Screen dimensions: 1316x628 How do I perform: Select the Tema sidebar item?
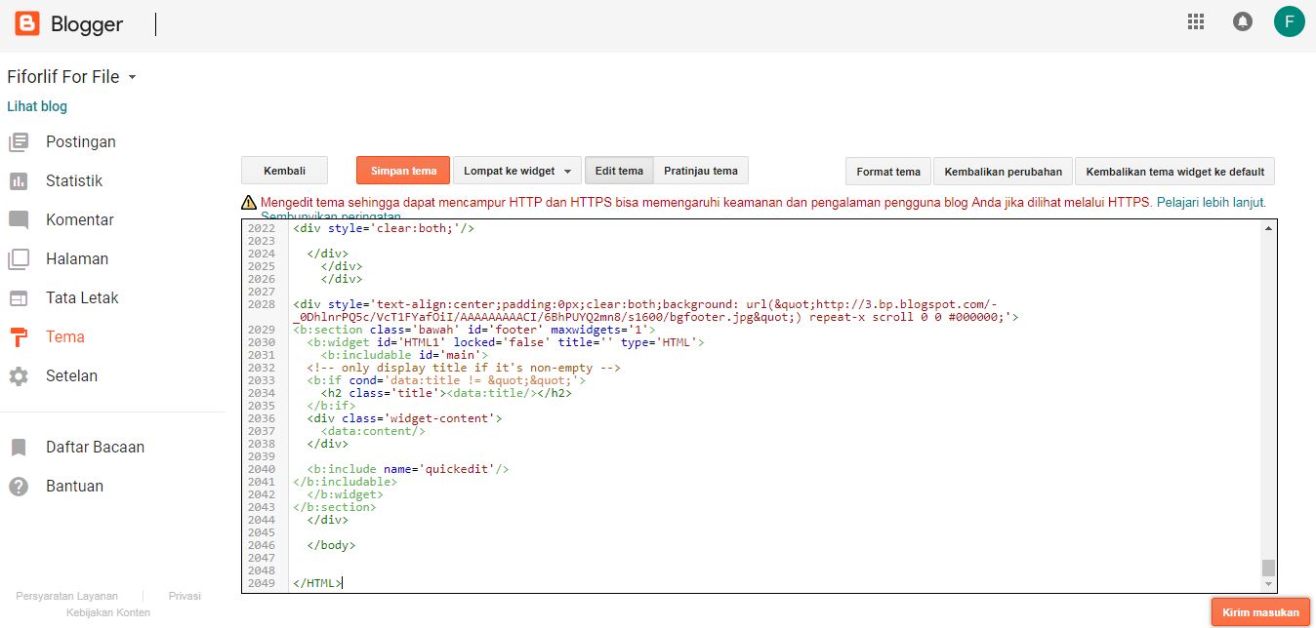[65, 337]
